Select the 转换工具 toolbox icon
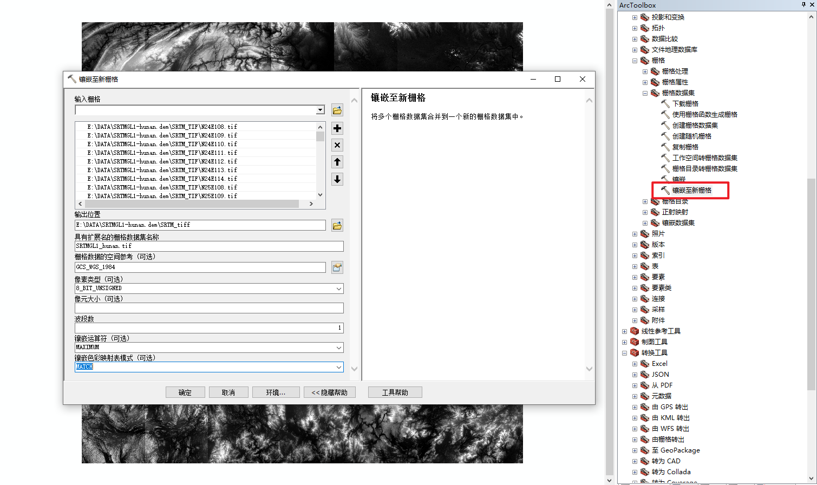This screenshot has width=817, height=485. click(635, 352)
